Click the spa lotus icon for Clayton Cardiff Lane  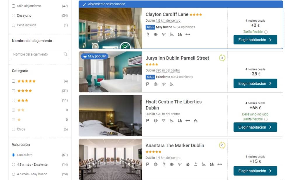[x=156, y=34]
